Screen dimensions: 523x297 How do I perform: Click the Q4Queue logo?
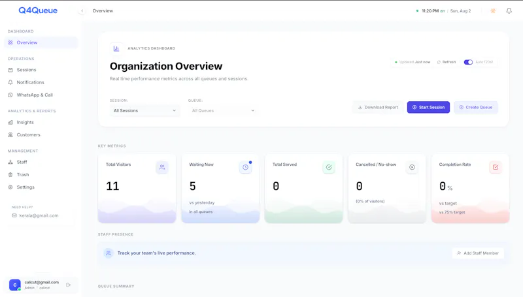pyautogui.click(x=38, y=10)
